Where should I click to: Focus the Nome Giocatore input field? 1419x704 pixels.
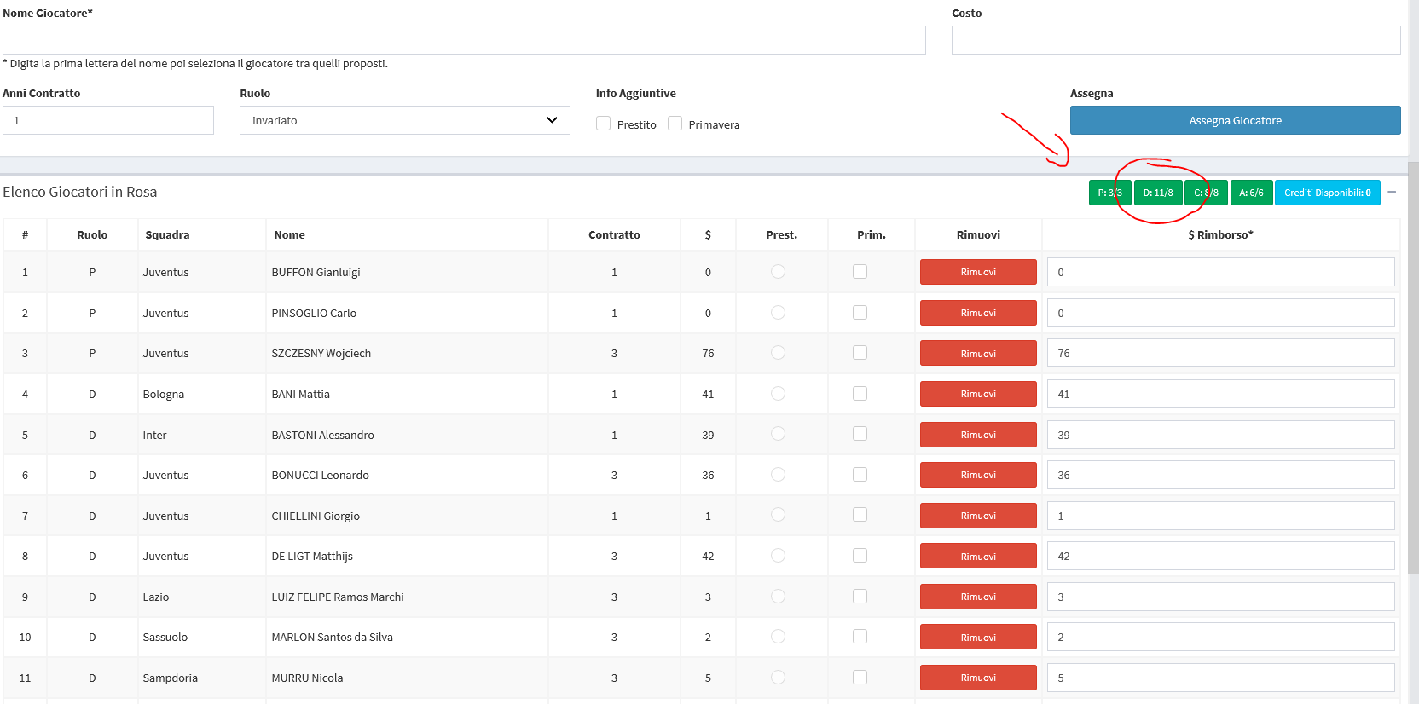coord(464,40)
